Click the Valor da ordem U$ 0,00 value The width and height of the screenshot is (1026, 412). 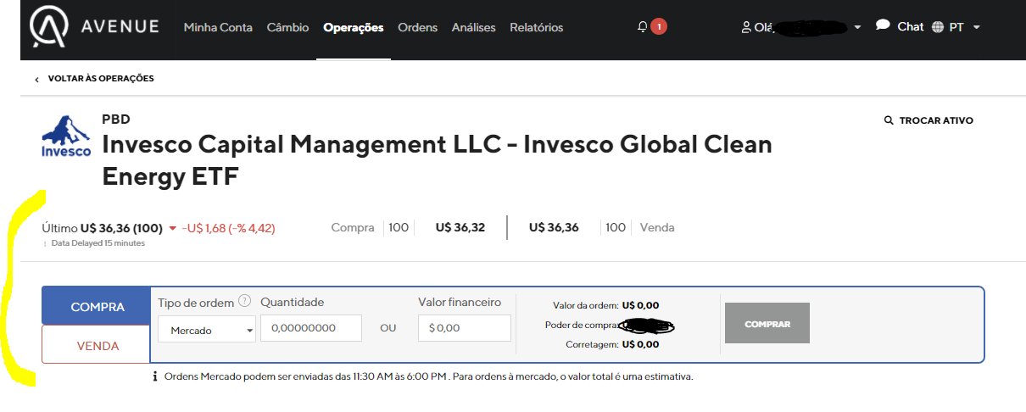[640, 305]
